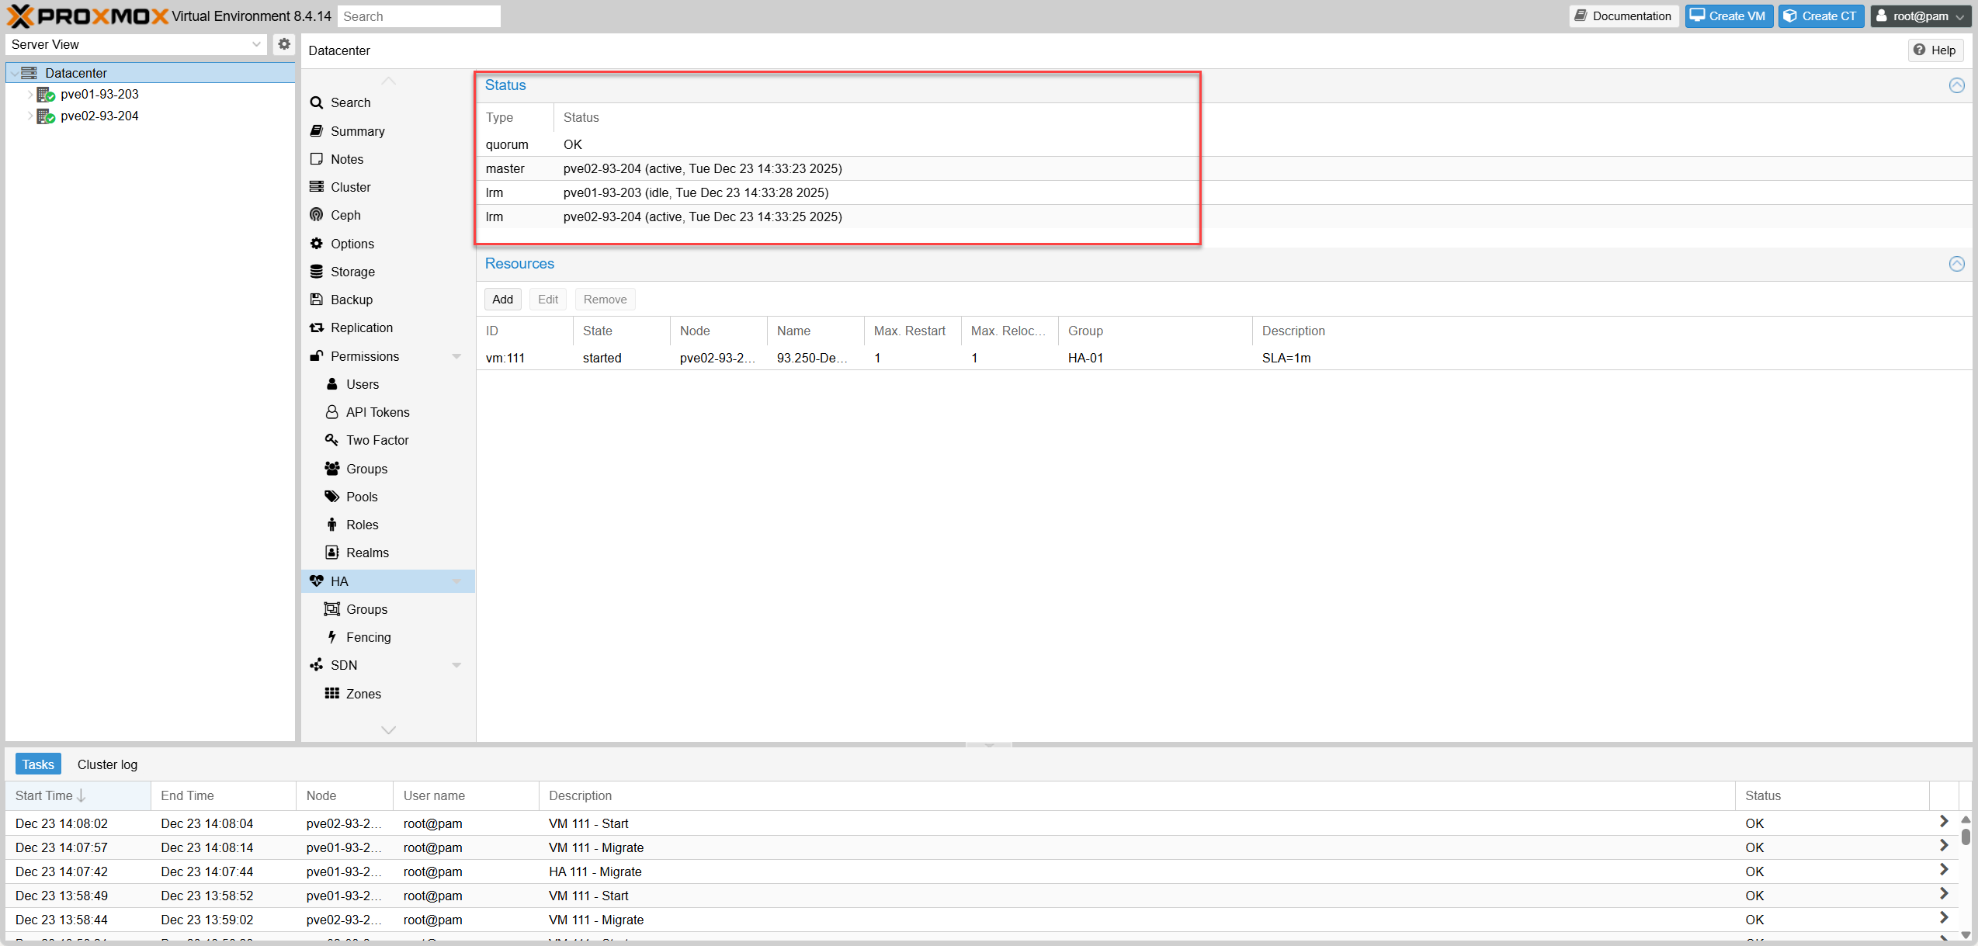
Task: Expand the pve01-93-203 tree node
Action: [x=30, y=95]
